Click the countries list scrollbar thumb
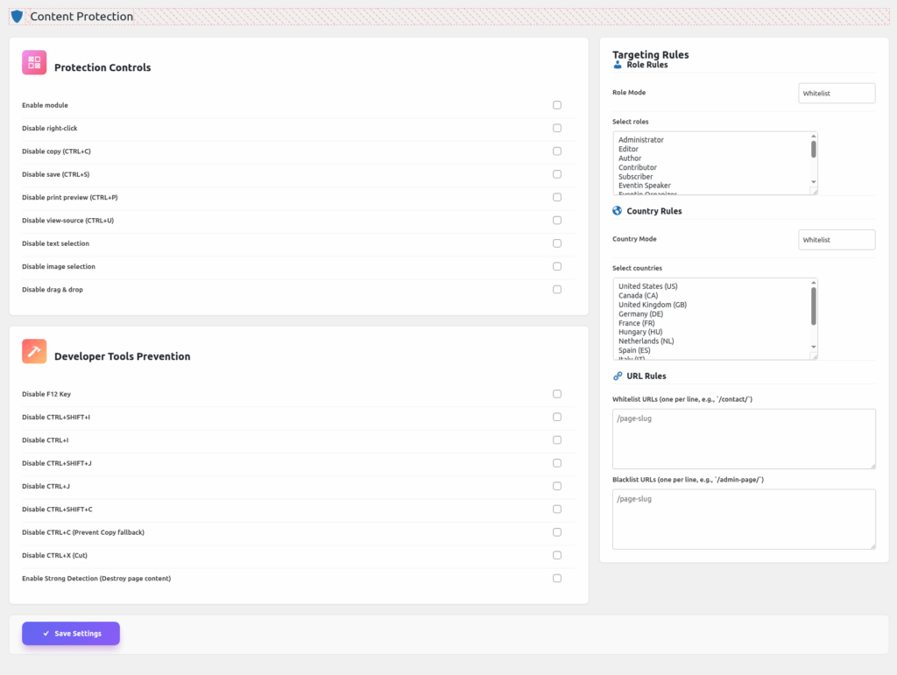The height and width of the screenshot is (675, 897). 814,306
